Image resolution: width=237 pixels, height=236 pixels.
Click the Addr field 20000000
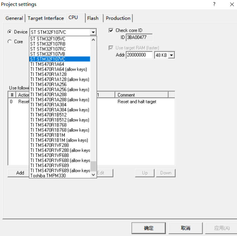(139, 55)
